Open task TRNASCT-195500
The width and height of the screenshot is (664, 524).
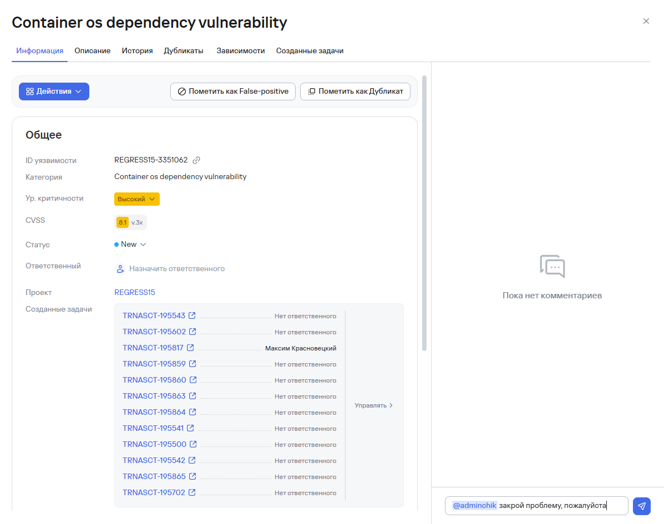(155, 444)
